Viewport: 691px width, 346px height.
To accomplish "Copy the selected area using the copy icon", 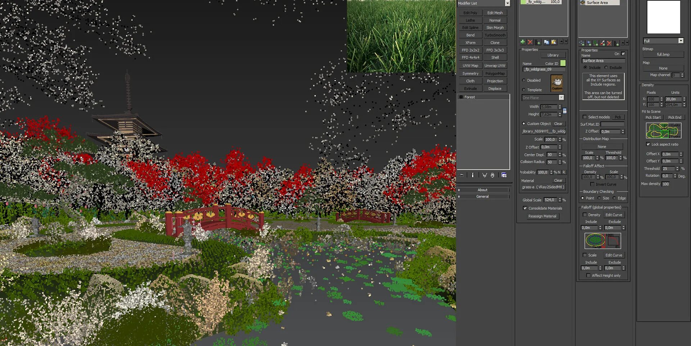I will (x=546, y=42).
